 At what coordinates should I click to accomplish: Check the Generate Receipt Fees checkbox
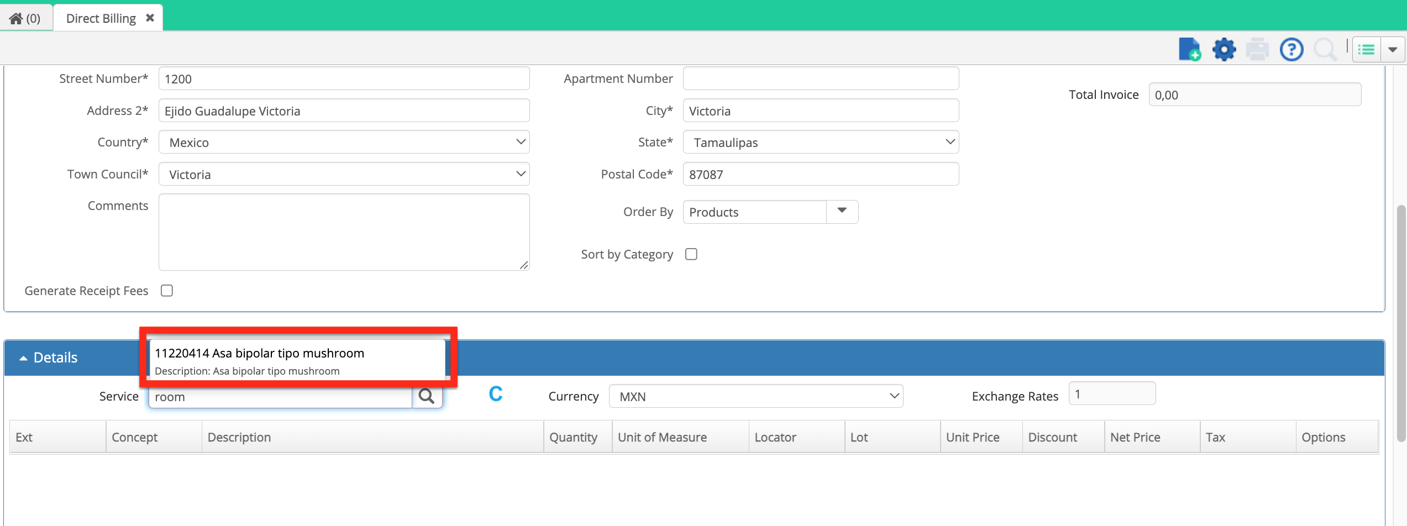(167, 291)
